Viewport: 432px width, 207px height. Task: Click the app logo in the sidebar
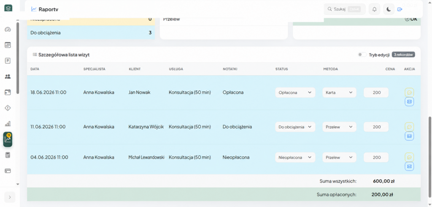click(x=8, y=8)
